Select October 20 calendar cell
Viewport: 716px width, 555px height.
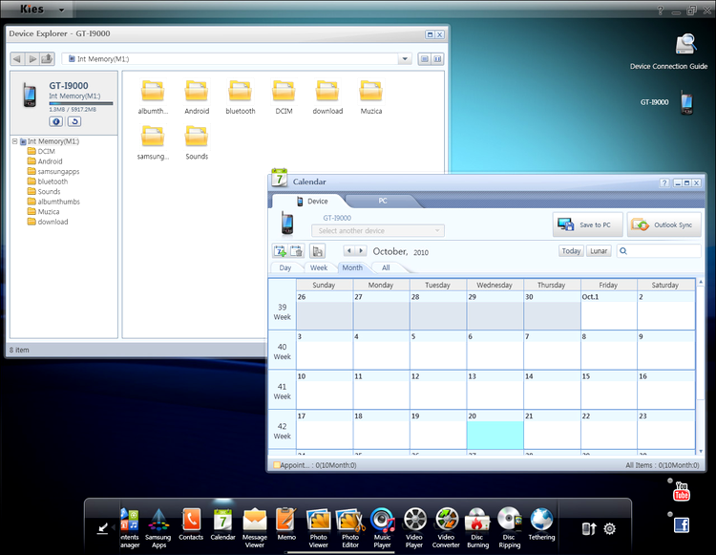click(x=495, y=429)
